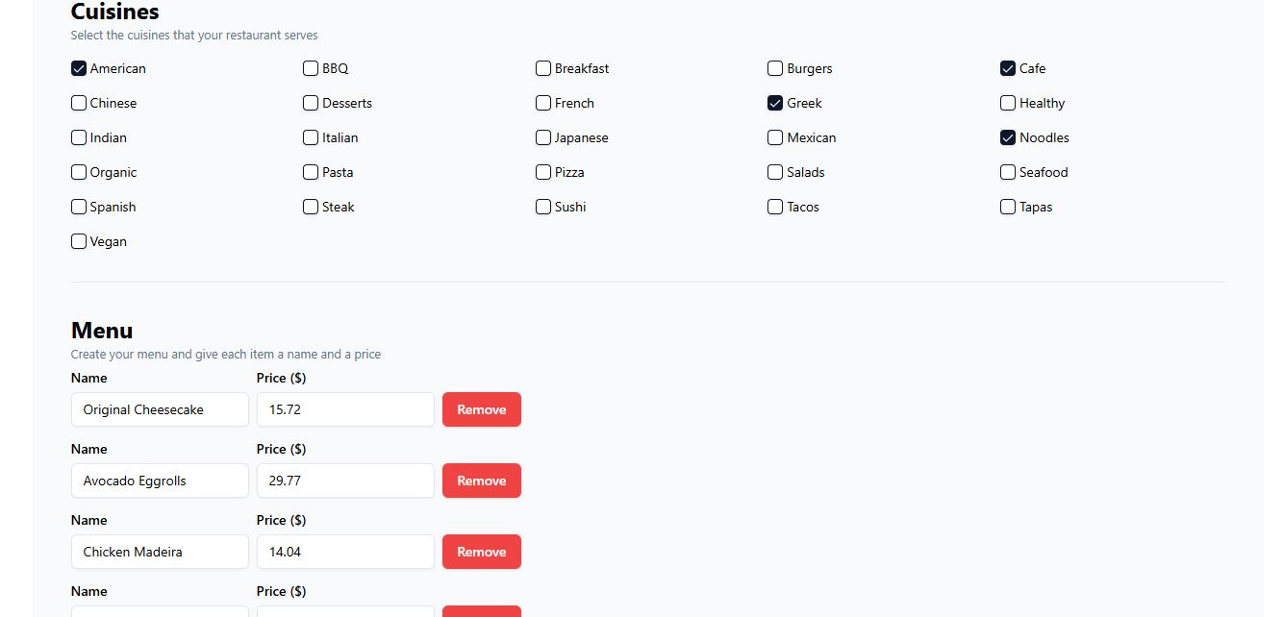Remove the Chicken Madeira menu item

[482, 552]
